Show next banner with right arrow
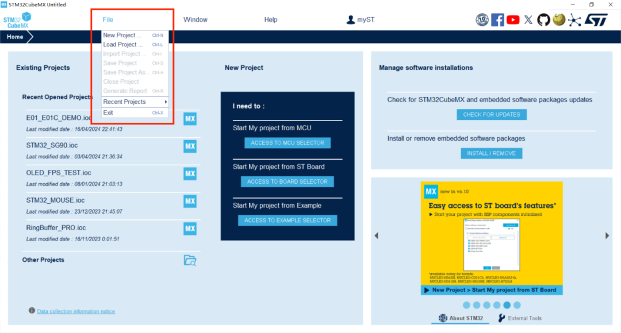 607,236
